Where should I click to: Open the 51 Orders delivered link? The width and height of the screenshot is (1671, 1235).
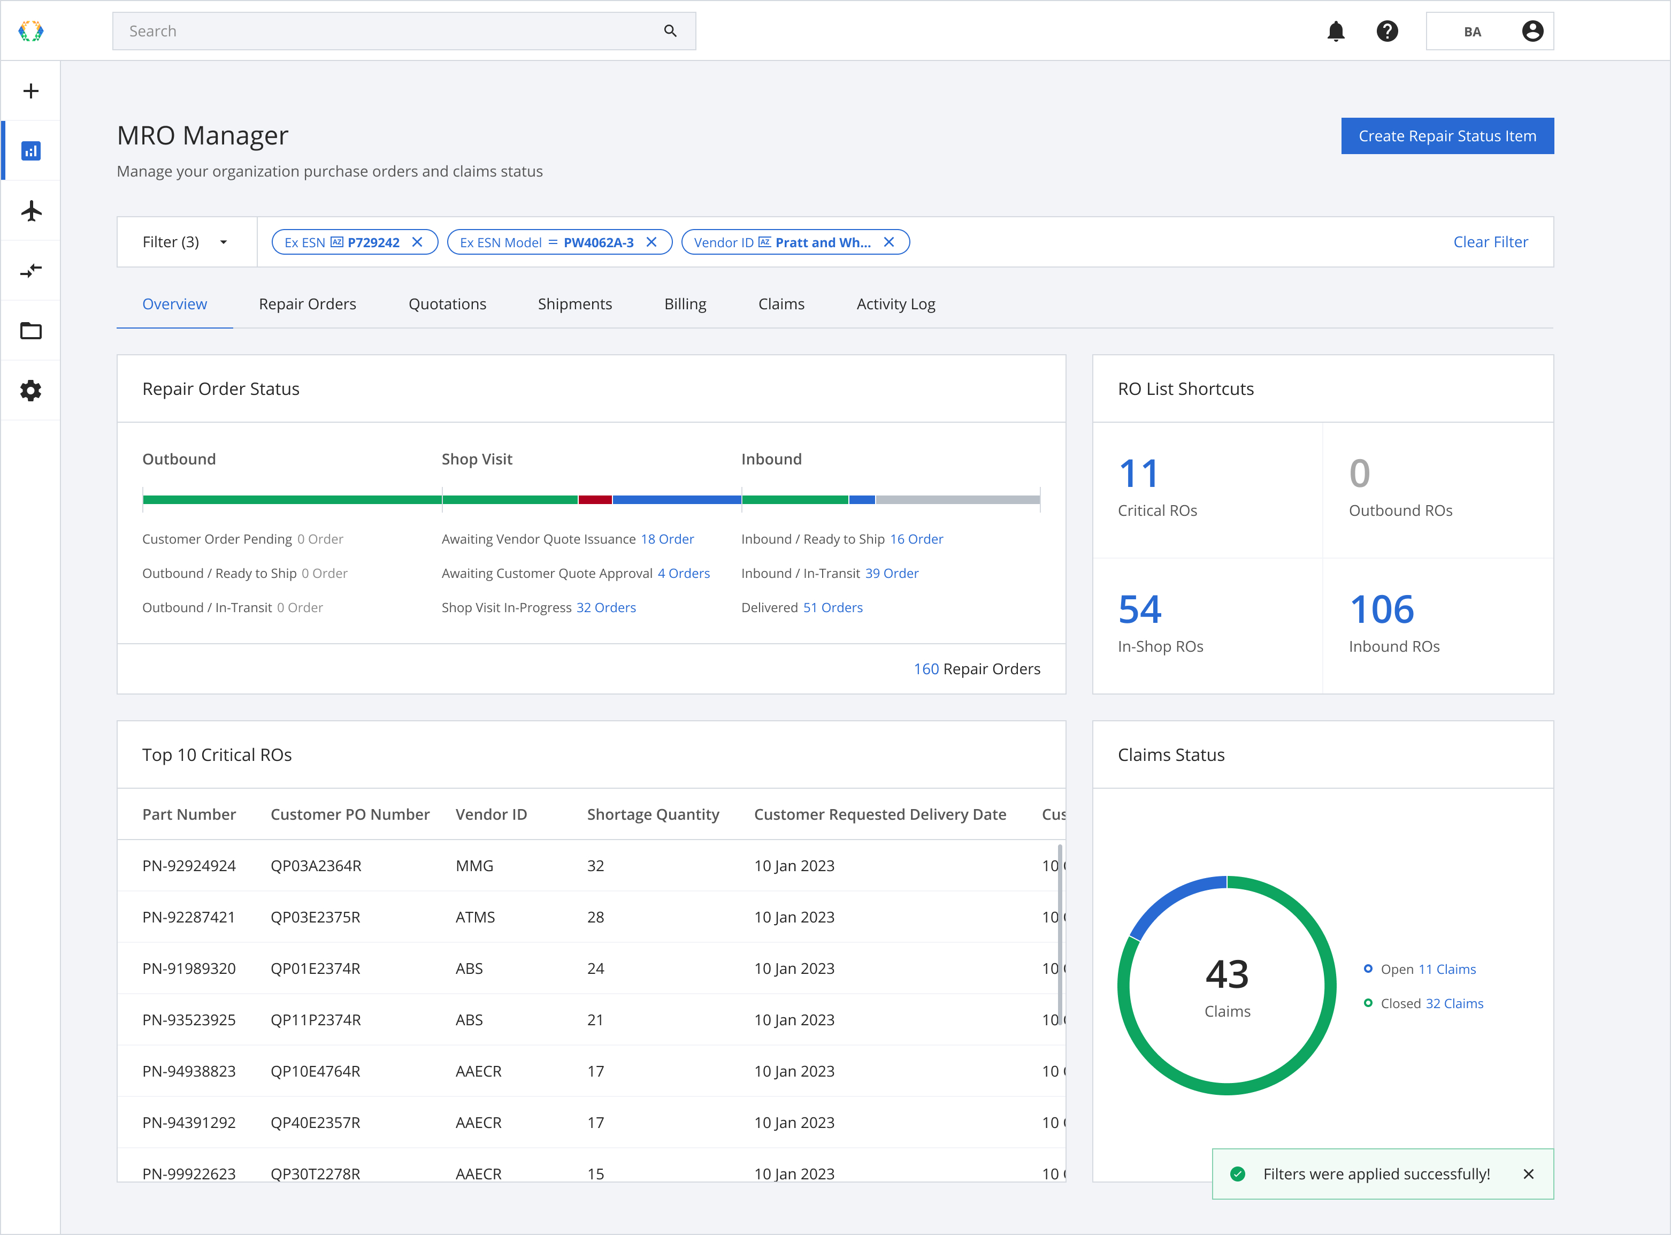[832, 608]
